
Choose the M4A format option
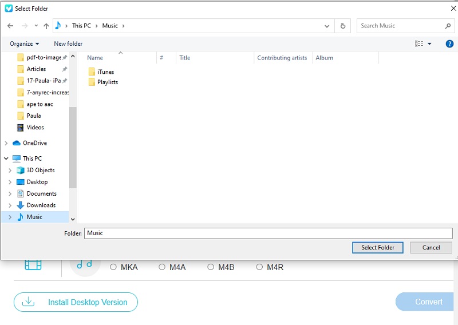(x=162, y=267)
